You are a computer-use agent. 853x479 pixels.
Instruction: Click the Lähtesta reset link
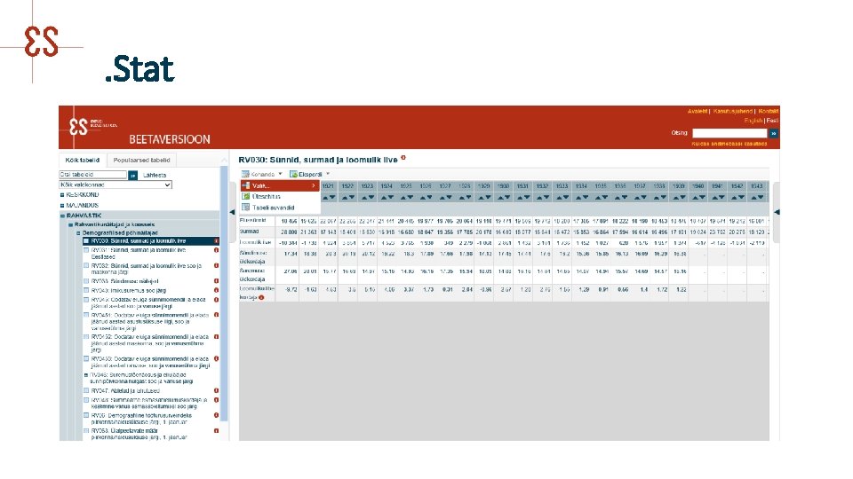point(155,175)
